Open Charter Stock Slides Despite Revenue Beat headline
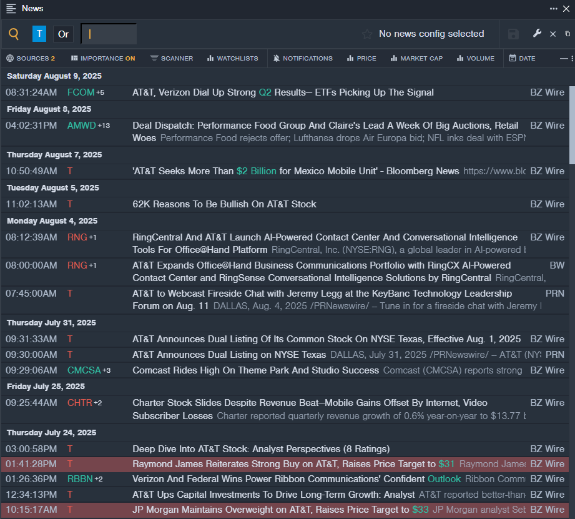This screenshot has height=519, width=575. (x=310, y=409)
